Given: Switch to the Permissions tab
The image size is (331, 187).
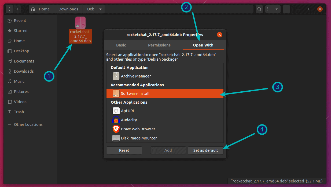Looking at the screenshot, I should coord(159,45).
